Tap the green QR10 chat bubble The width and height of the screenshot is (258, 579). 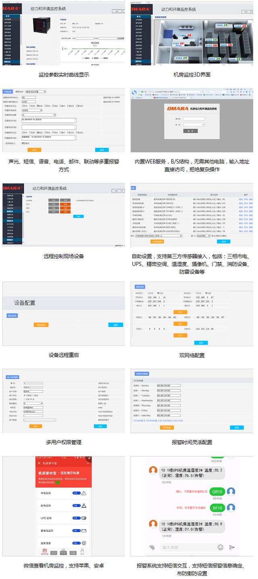[217, 492]
